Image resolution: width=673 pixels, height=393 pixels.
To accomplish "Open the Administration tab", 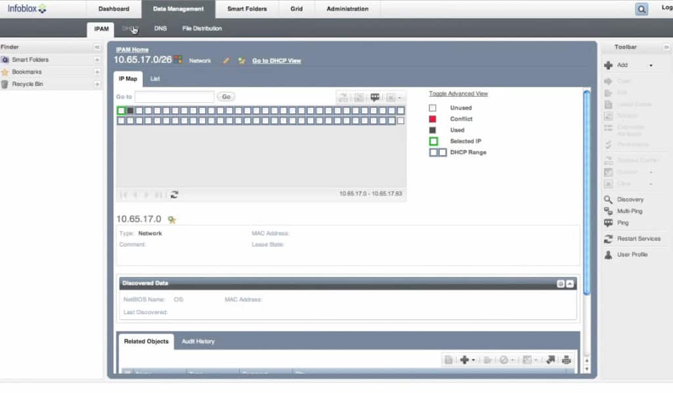I will (347, 9).
